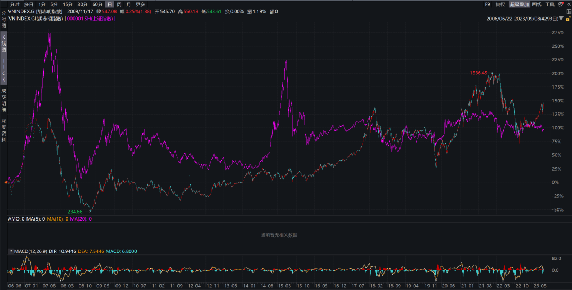Click the DIF: 10.9446 value
Viewport: 572px width, 290px height.
coord(62,251)
